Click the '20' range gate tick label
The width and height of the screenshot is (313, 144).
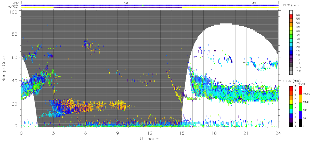[x=15, y=104]
